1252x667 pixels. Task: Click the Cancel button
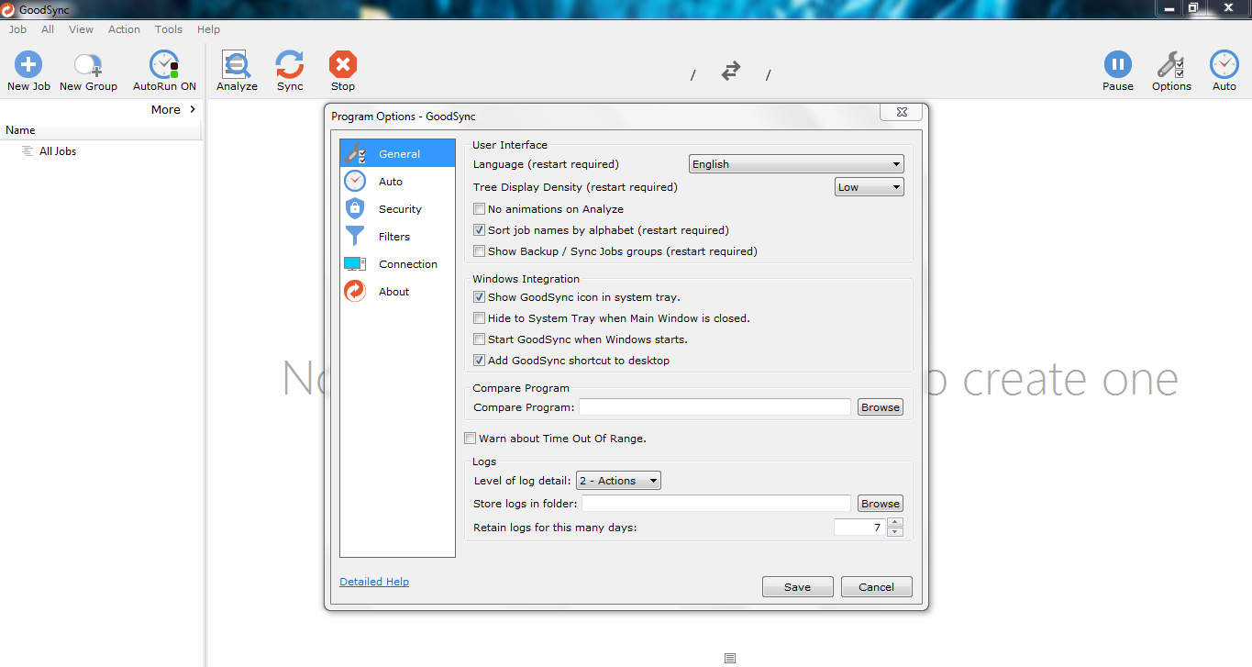(876, 587)
